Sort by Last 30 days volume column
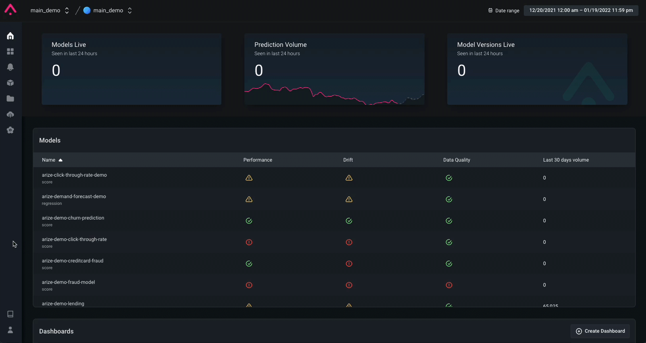This screenshot has width=646, height=343. (x=566, y=160)
